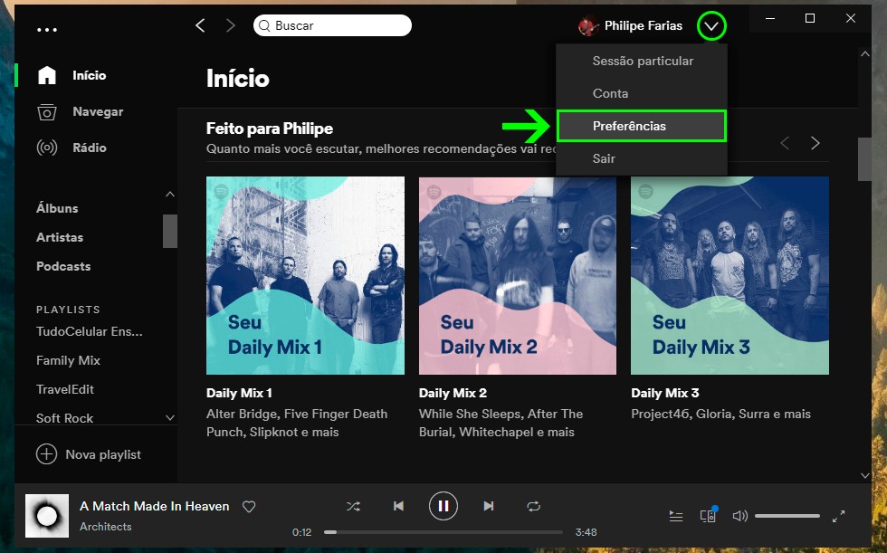
Task: Select Preferências from the user menu
Action: coord(641,126)
